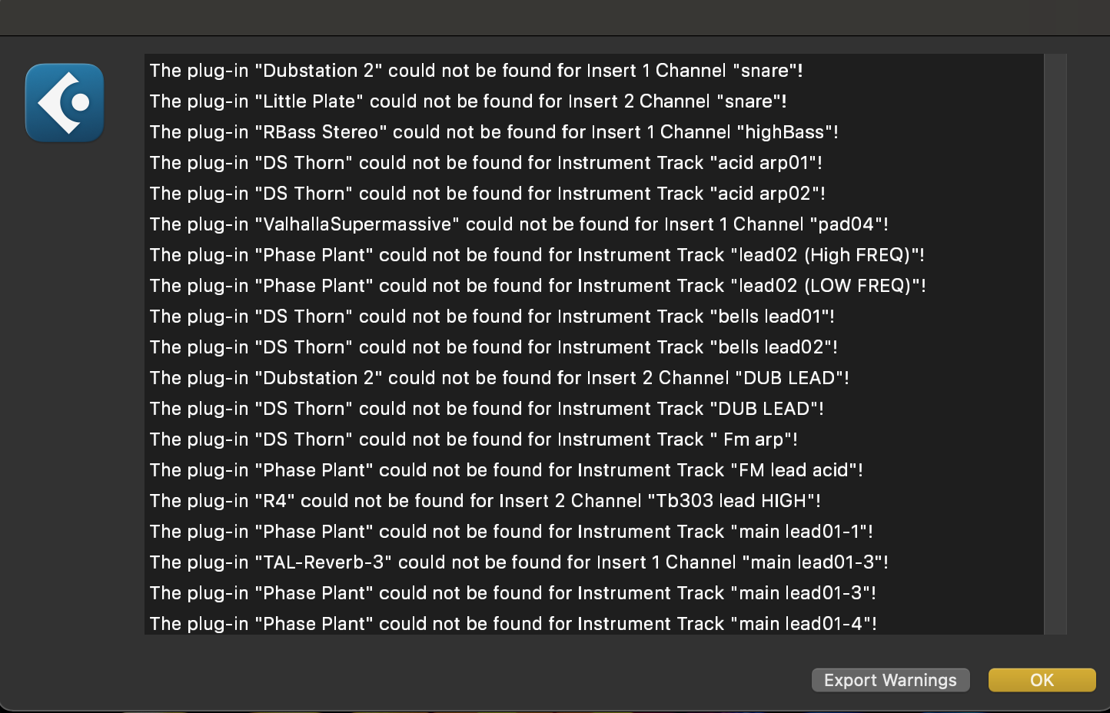Click the DS Thorn acid arp01 warning

(x=486, y=163)
